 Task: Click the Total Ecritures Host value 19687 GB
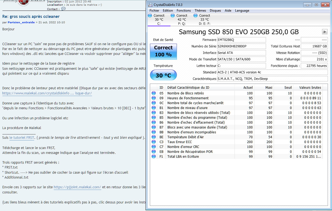(314, 46)
